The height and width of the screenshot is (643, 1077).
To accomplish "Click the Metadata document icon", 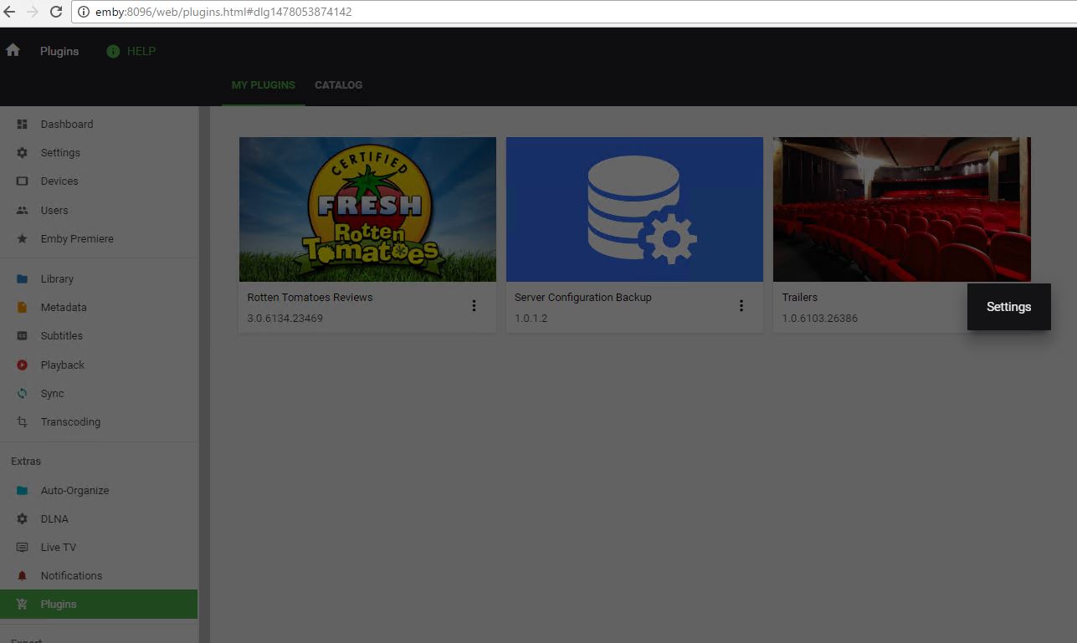I will pyautogui.click(x=23, y=308).
